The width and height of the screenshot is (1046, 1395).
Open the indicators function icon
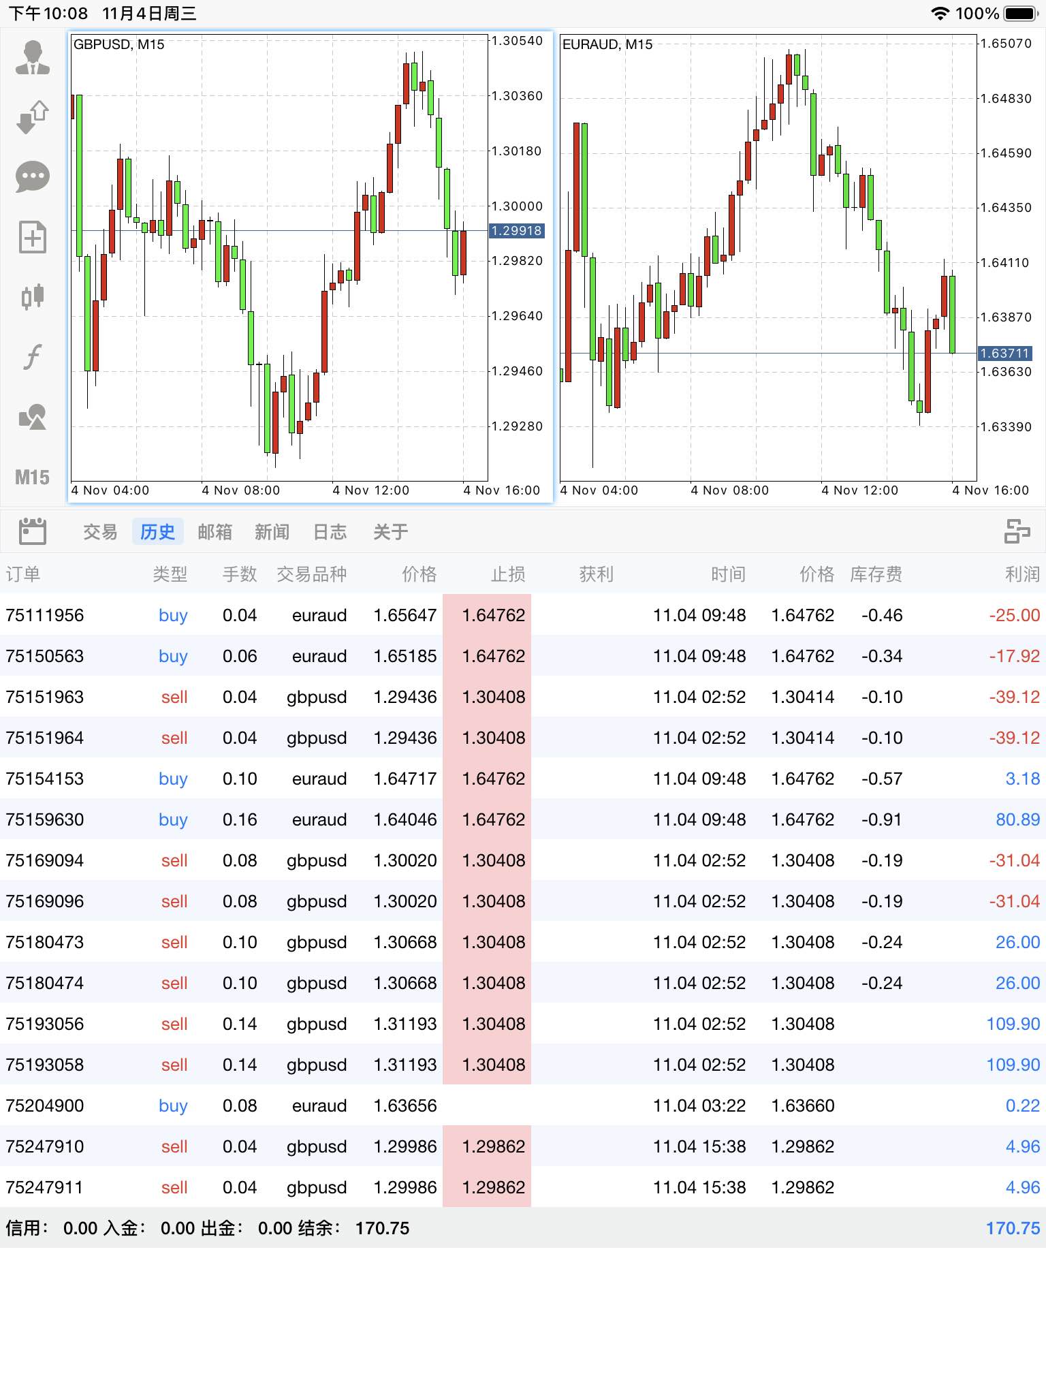click(x=33, y=356)
